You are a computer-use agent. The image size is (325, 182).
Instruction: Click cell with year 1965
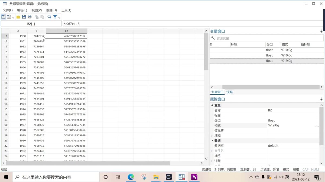(x=18, y=62)
